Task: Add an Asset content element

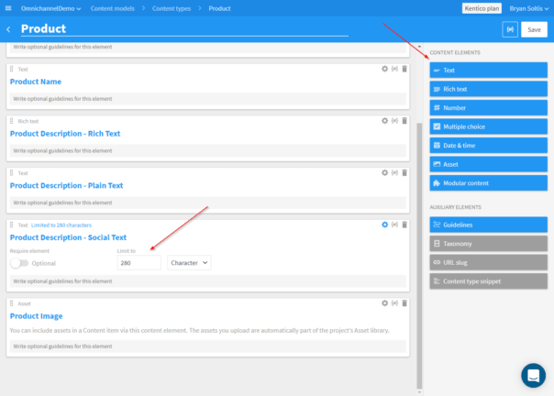Action: [x=488, y=164]
